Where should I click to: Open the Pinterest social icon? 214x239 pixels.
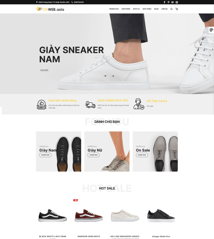pos(168,2)
